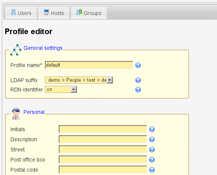Show help for Street field
This screenshot has height=175, width=217.
click(x=152, y=150)
